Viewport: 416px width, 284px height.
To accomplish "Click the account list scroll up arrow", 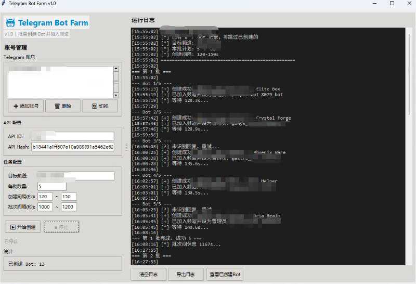I will (x=116, y=69).
